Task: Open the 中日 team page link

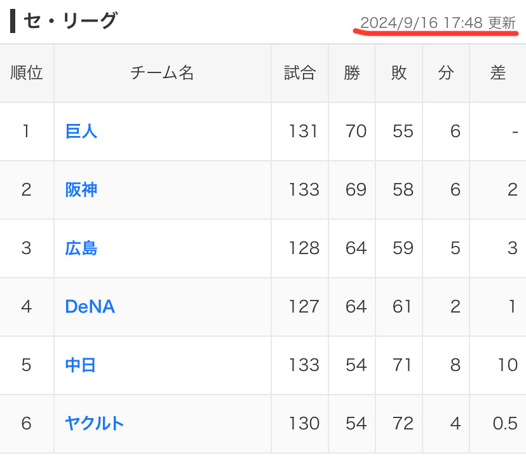Action: [81, 365]
